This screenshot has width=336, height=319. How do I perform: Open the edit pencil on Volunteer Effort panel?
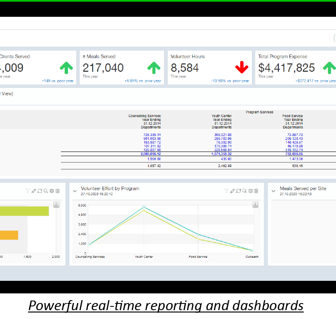pos(233,191)
